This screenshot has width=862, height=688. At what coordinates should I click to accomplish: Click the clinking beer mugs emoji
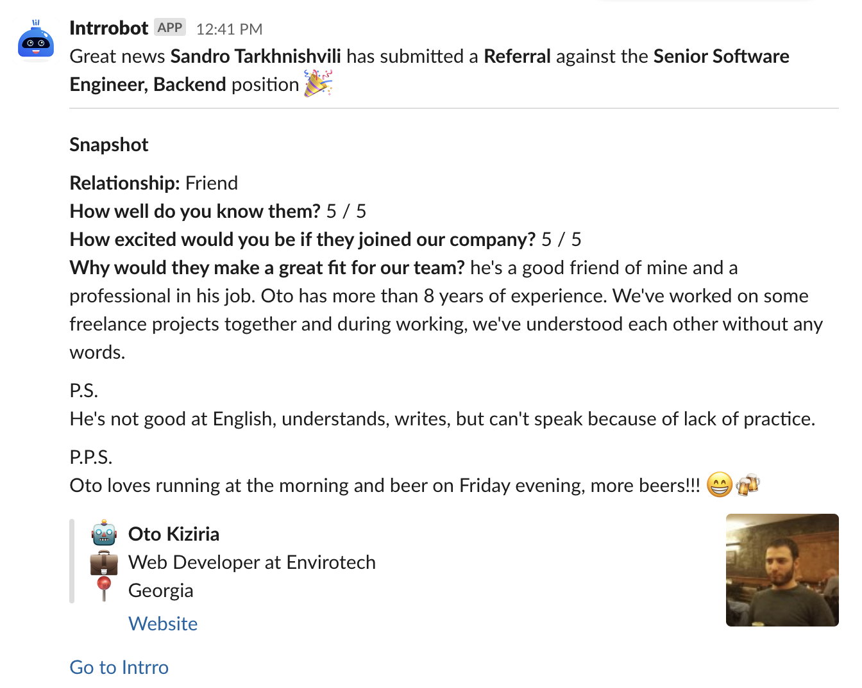748,485
